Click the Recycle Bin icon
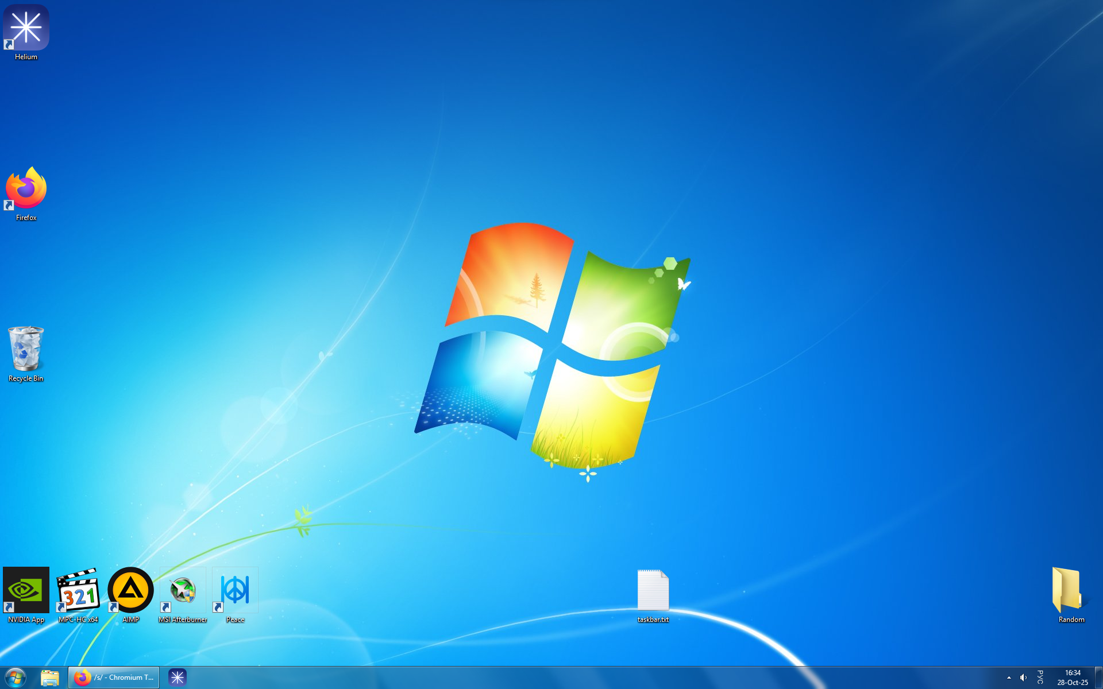Screen dimensions: 1103x689 (26, 349)
